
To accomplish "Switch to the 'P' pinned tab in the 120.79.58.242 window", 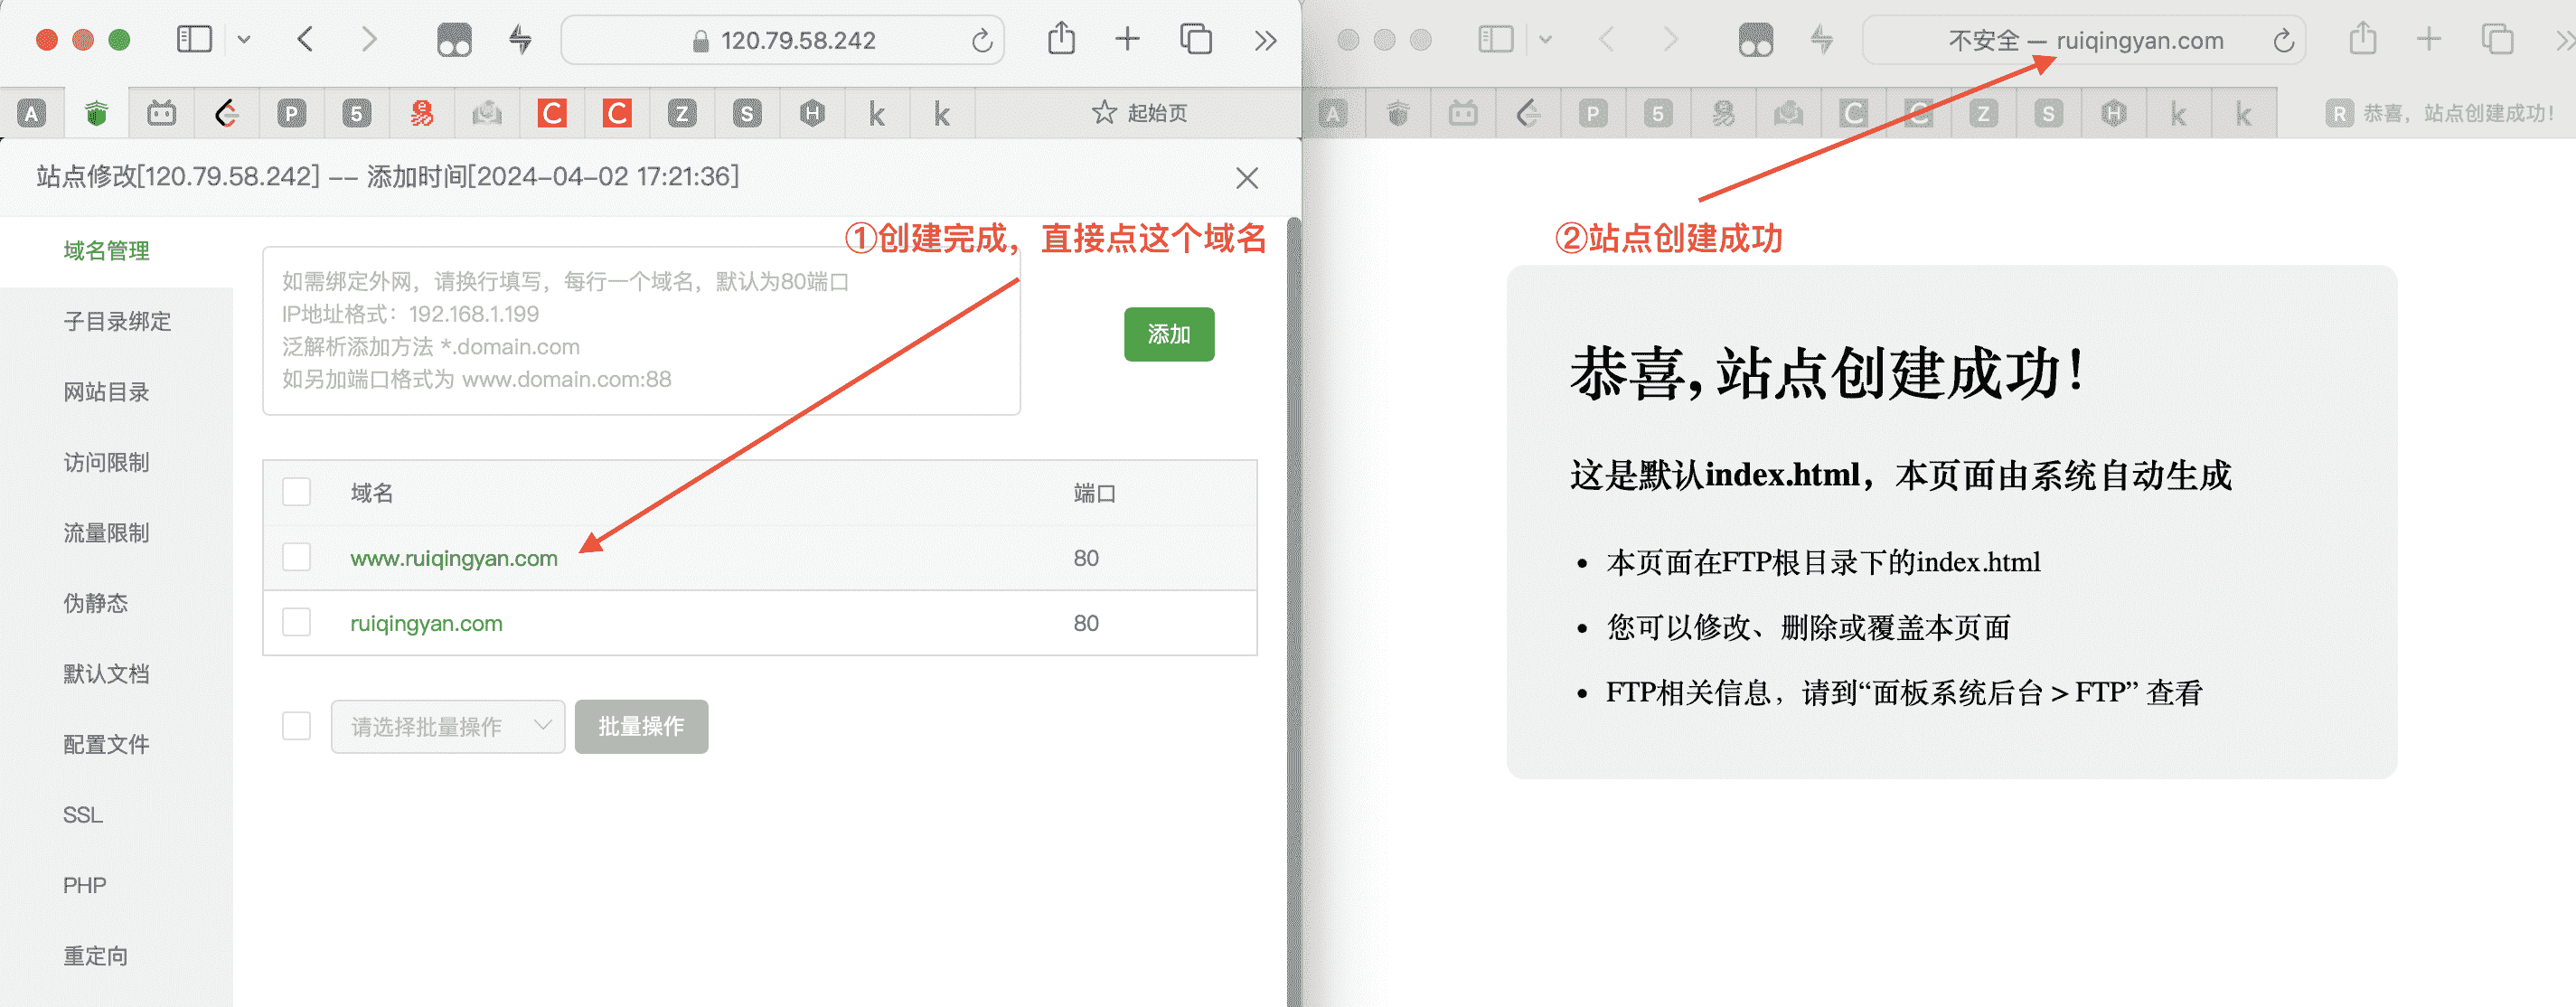I will pyautogui.click(x=291, y=113).
